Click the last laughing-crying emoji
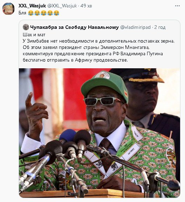This screenshot has width=185, height=202. coord(56,13)
